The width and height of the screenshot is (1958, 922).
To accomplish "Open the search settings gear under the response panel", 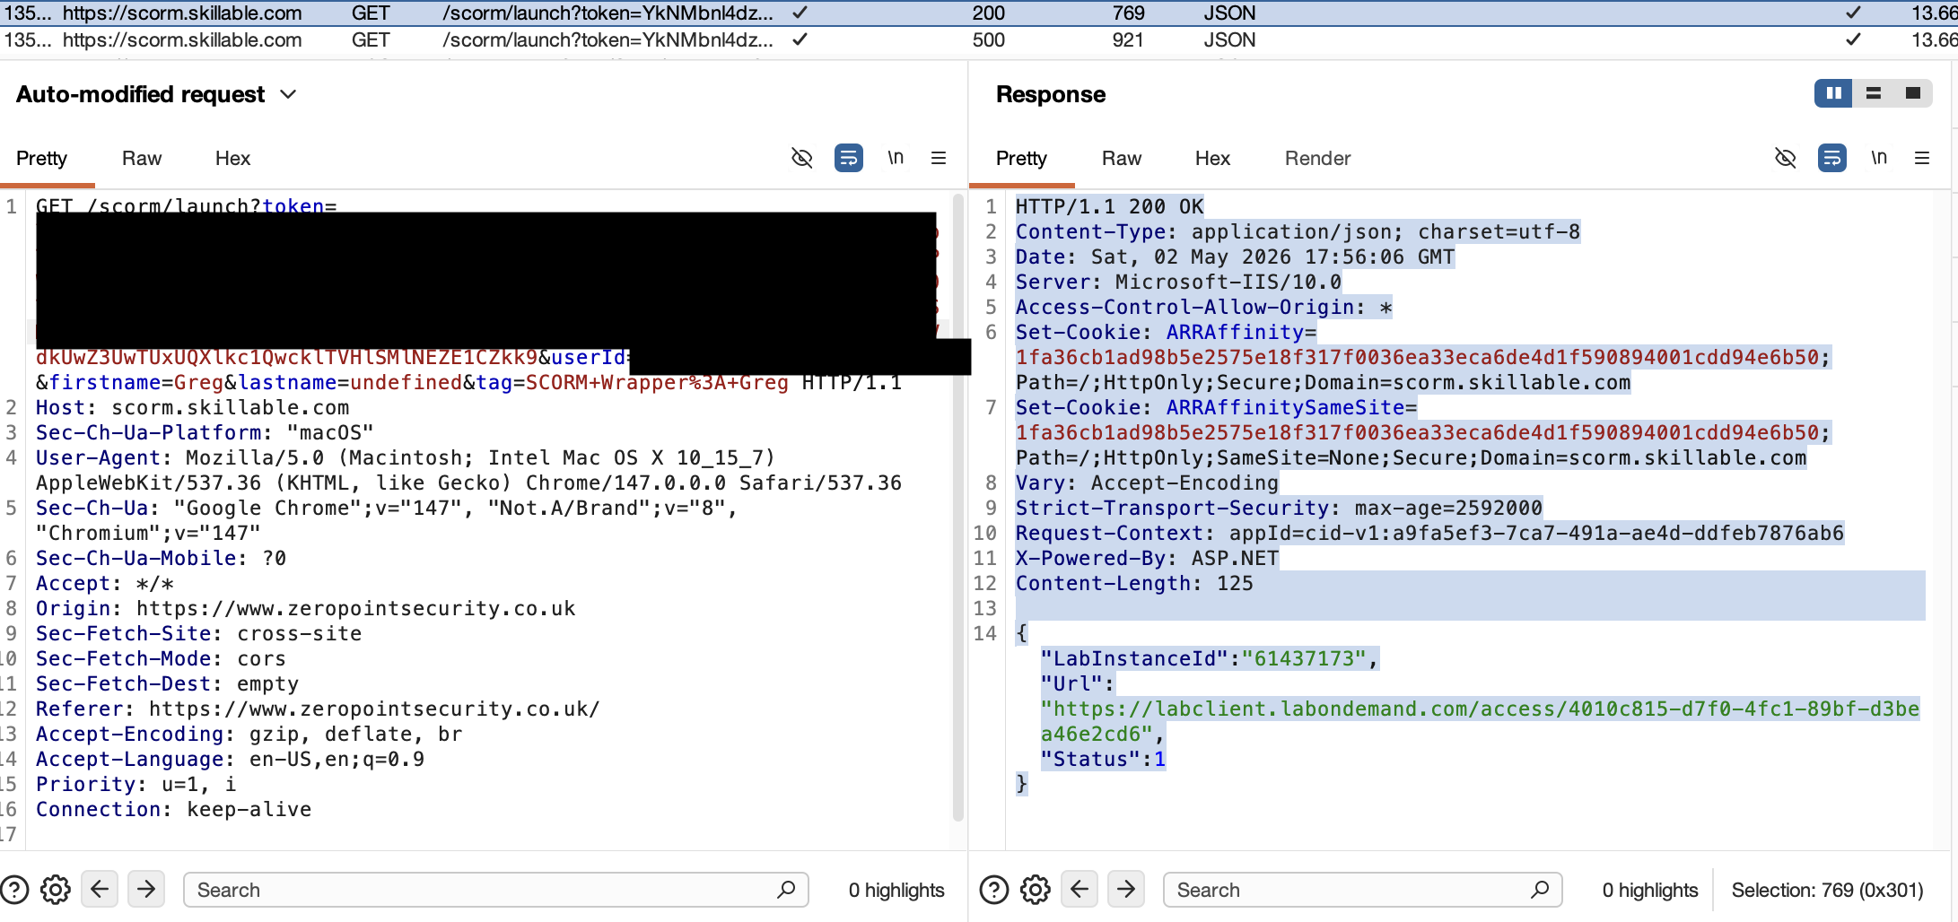I will pyautogui.click(x=1036, y=890).
